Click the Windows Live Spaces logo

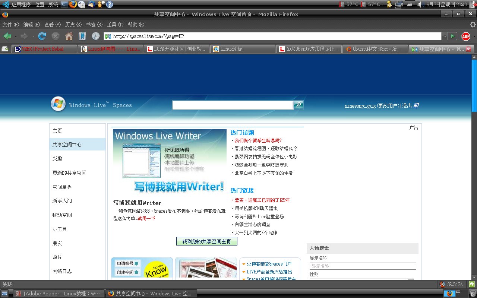58,104
